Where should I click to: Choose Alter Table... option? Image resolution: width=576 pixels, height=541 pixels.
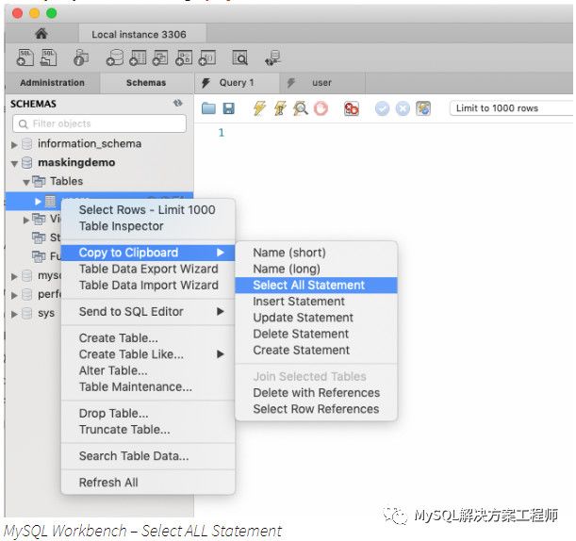pos(148,370)
